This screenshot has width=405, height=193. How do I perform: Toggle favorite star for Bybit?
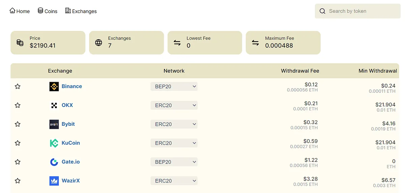[18, 124]
